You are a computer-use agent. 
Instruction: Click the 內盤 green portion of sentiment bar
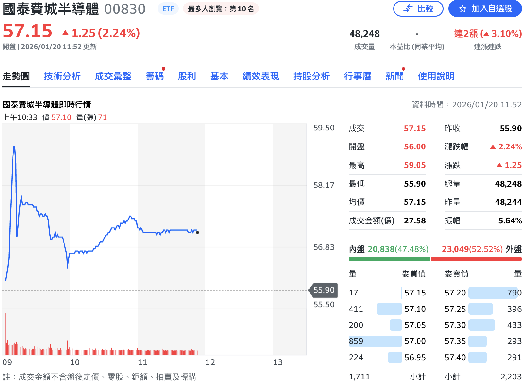[x=389, y=258]
